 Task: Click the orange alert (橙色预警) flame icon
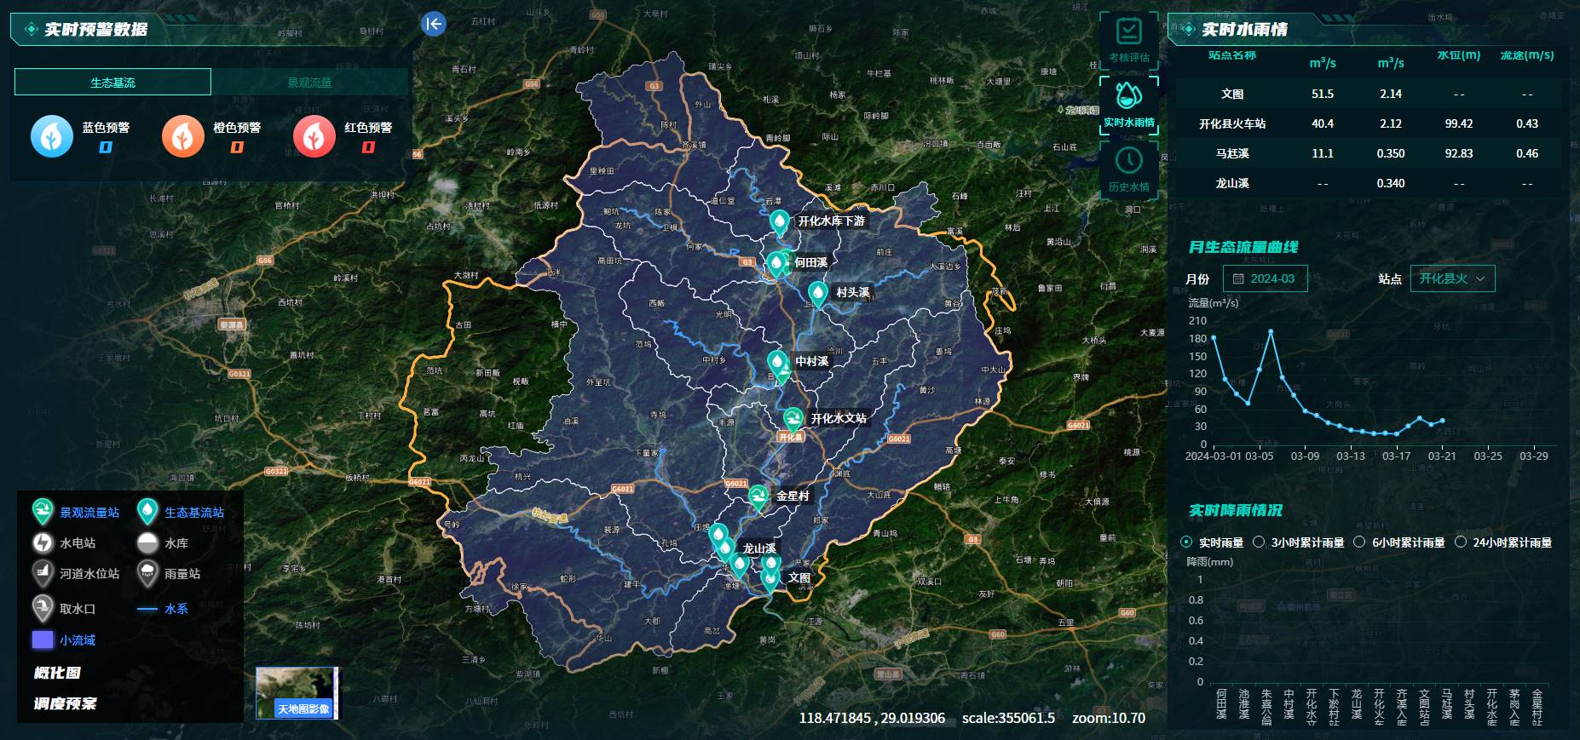click(183, 136)
